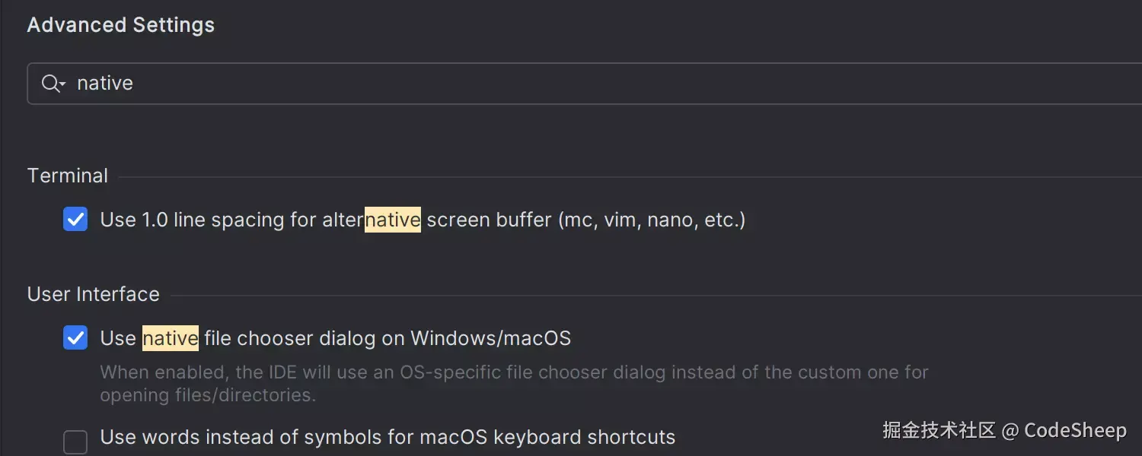Focus the search field containing "native"
This screenshot has width=1142, height=456.
tap(533, 84)
